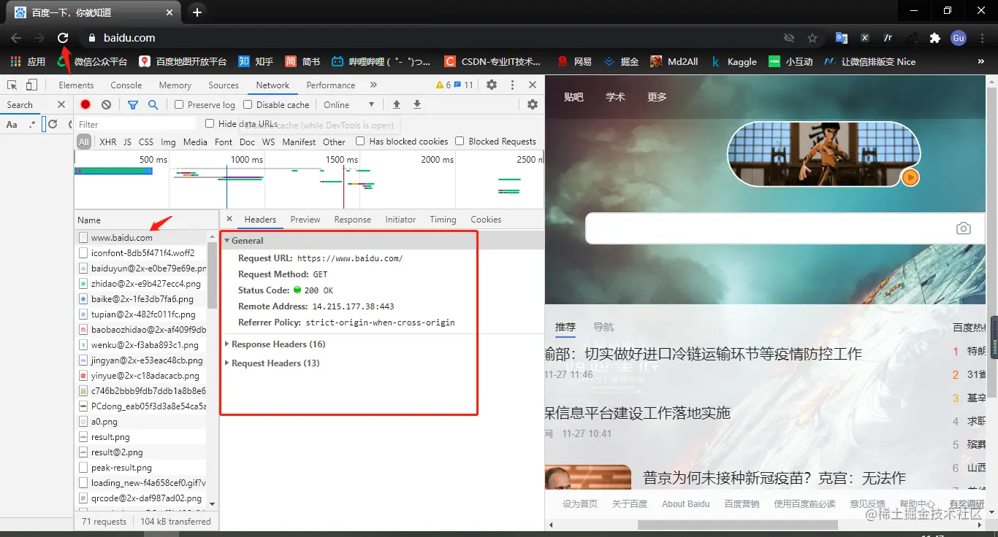Close the DevTools panel
The height and width of the screenshot is (537, 998).
pos(533,85)
